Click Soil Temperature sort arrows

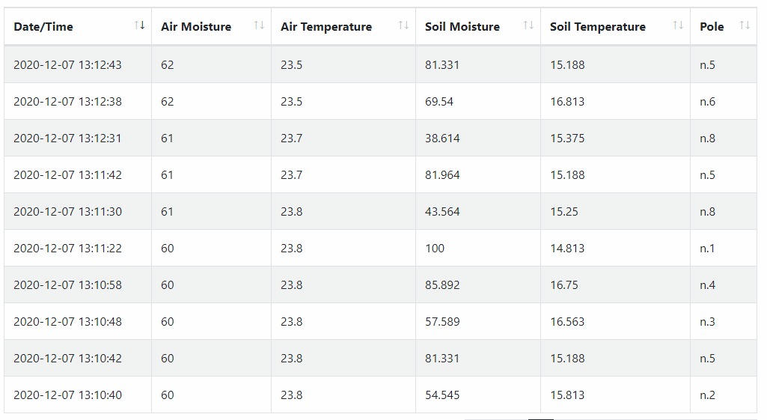click(678, 25)
